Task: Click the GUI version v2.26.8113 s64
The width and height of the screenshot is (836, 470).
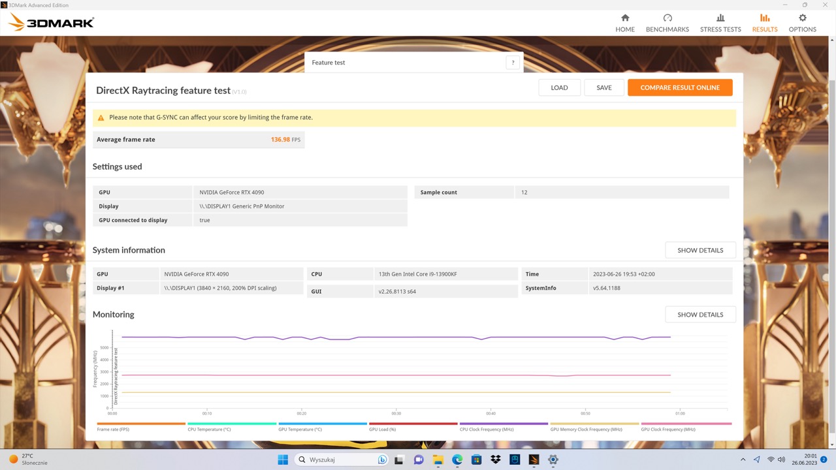Action: [x=397, y=292]
